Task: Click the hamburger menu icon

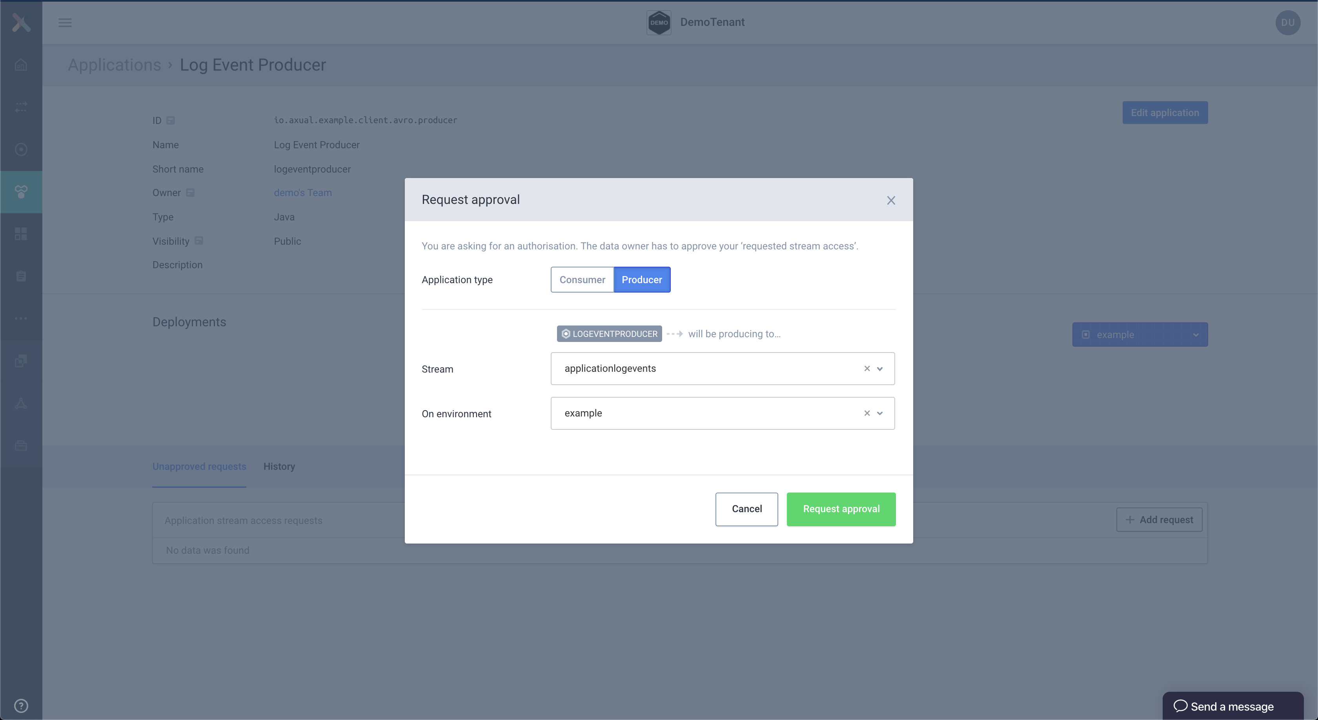Action: coord(64,21)
